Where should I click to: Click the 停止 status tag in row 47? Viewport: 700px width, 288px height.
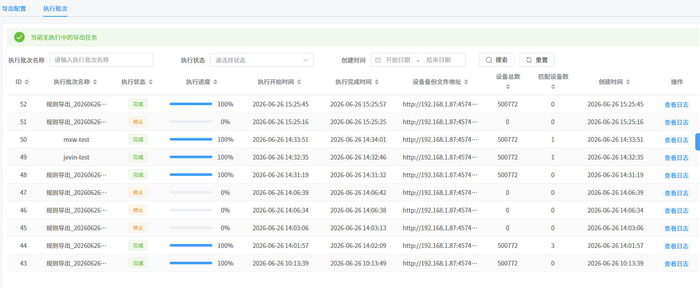point(138,192)
